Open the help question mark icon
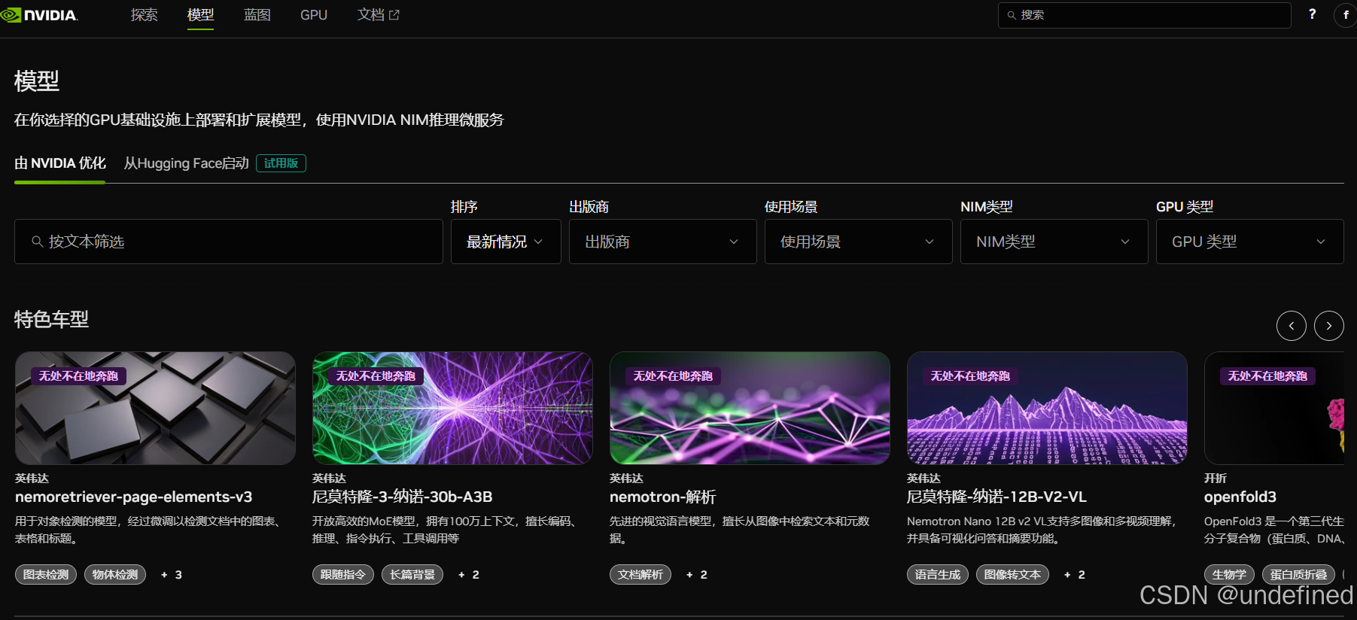This screenshot has height=620, width=1357. point(1313,14)
